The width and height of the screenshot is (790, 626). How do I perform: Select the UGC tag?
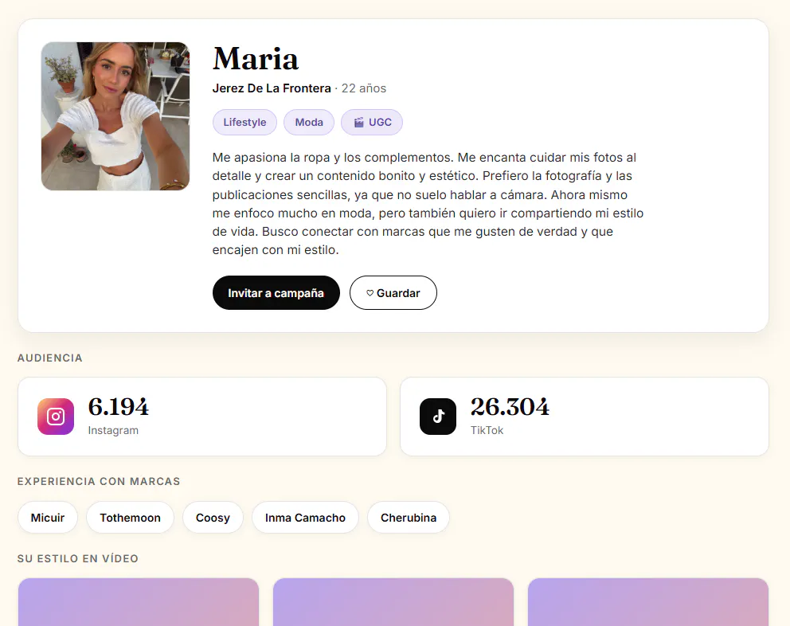[x=372, y=123]
